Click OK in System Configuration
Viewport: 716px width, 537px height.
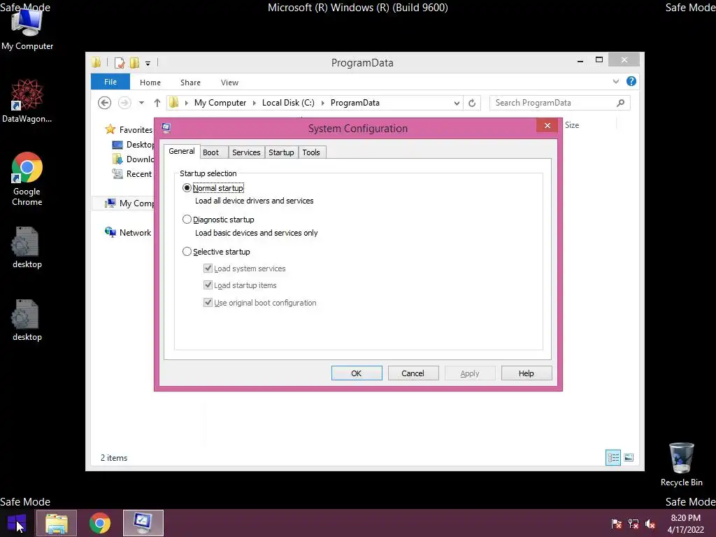pyautogui.click(x=357, y=373)
